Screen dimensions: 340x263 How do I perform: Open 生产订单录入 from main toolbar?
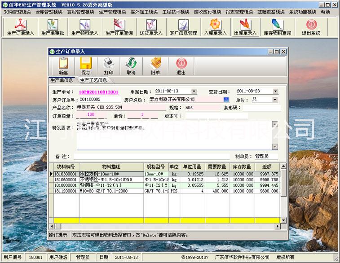point(20,27)
